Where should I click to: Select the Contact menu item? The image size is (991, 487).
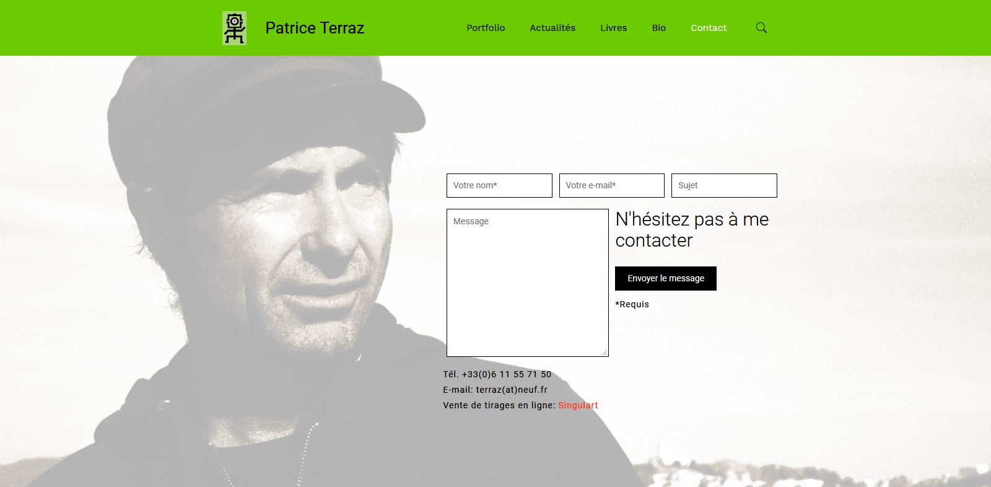pos(709,28)
